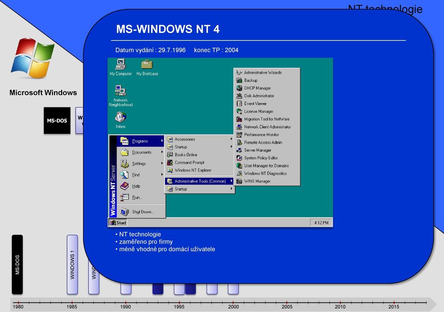Click the 1985 label on timeline
Viewport: 444px width, 312px height.
(x=72, y=307)
